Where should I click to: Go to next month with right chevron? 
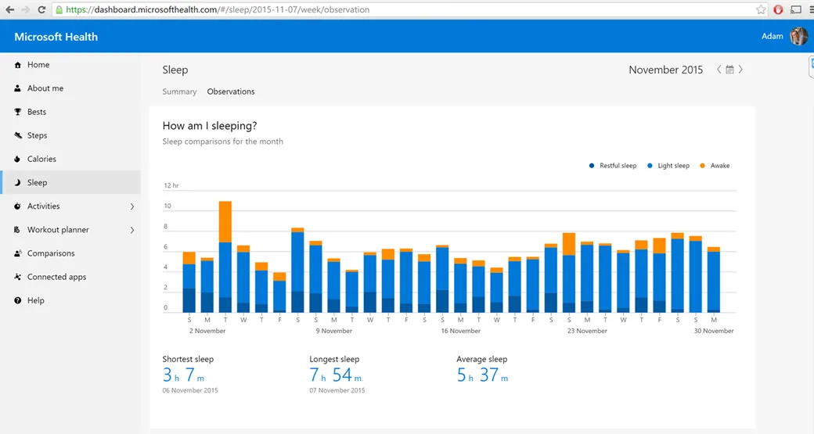tap(740, 70)
